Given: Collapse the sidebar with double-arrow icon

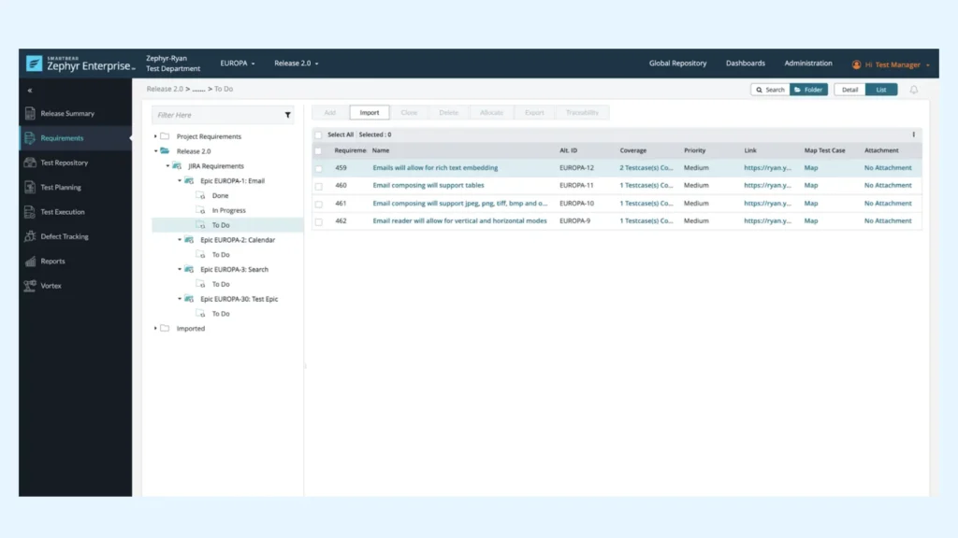Looking at the screenshot, I should tap(29, 91).
